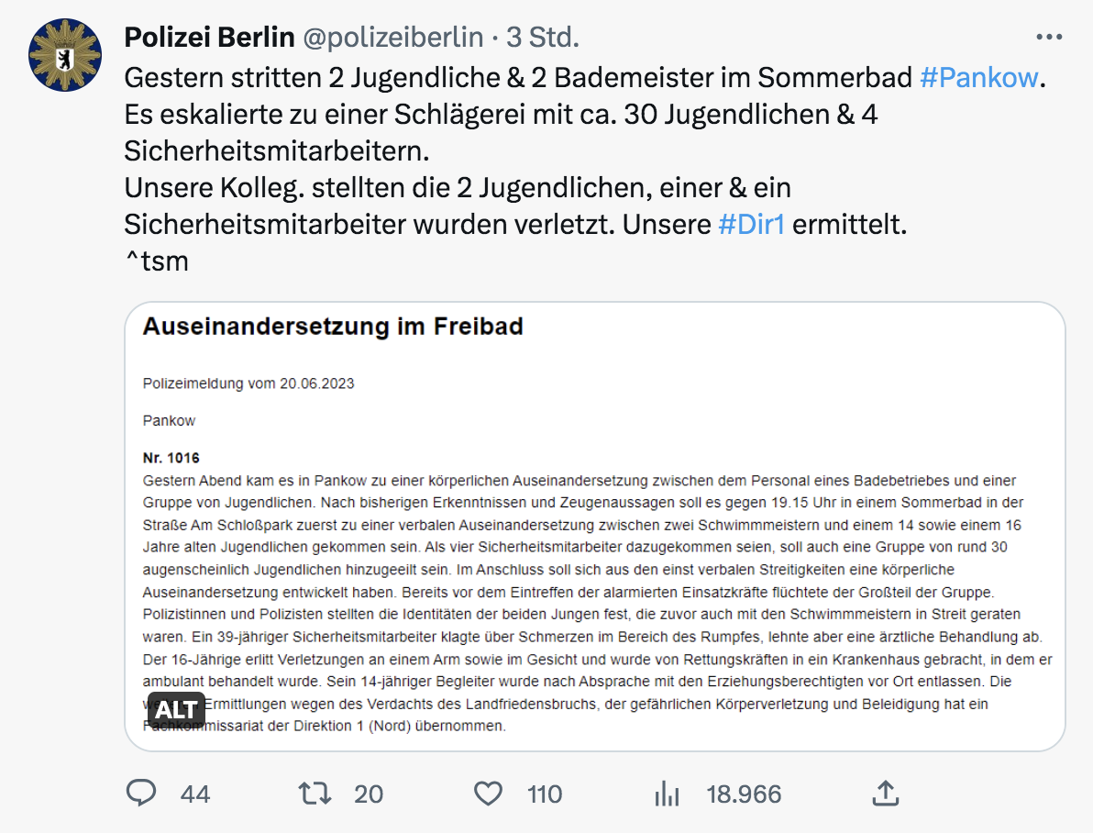Click the '3 Std.' tweet timestamp

543,38
